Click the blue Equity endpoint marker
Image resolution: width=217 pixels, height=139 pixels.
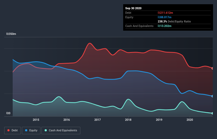[x=213, y=96]
